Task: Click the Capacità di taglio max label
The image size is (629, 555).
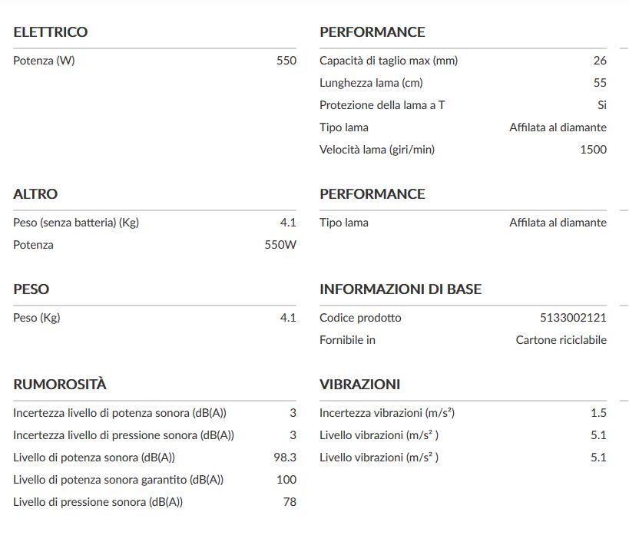Action: (x=388, y=61)
